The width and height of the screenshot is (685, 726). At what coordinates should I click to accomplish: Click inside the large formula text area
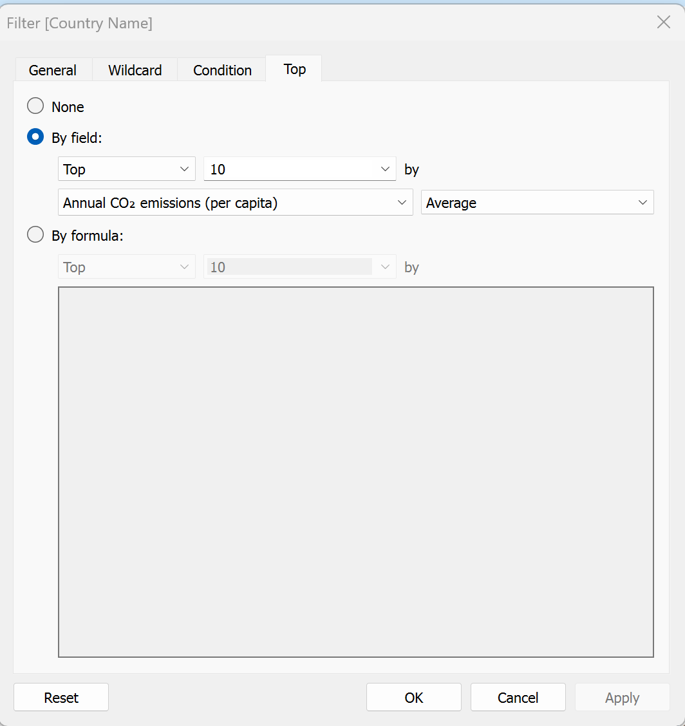(356, 472)
